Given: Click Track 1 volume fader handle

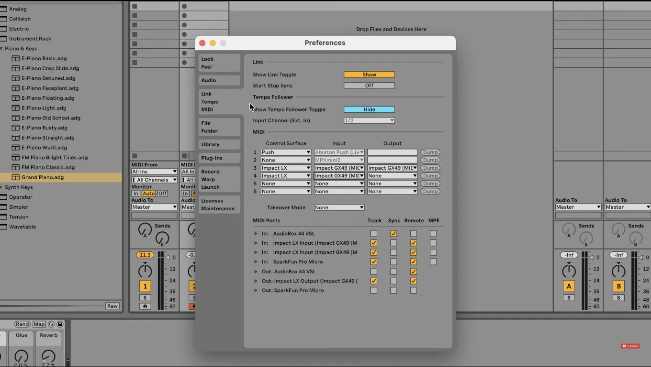Looking at the screenshot, I should [167, 258].
